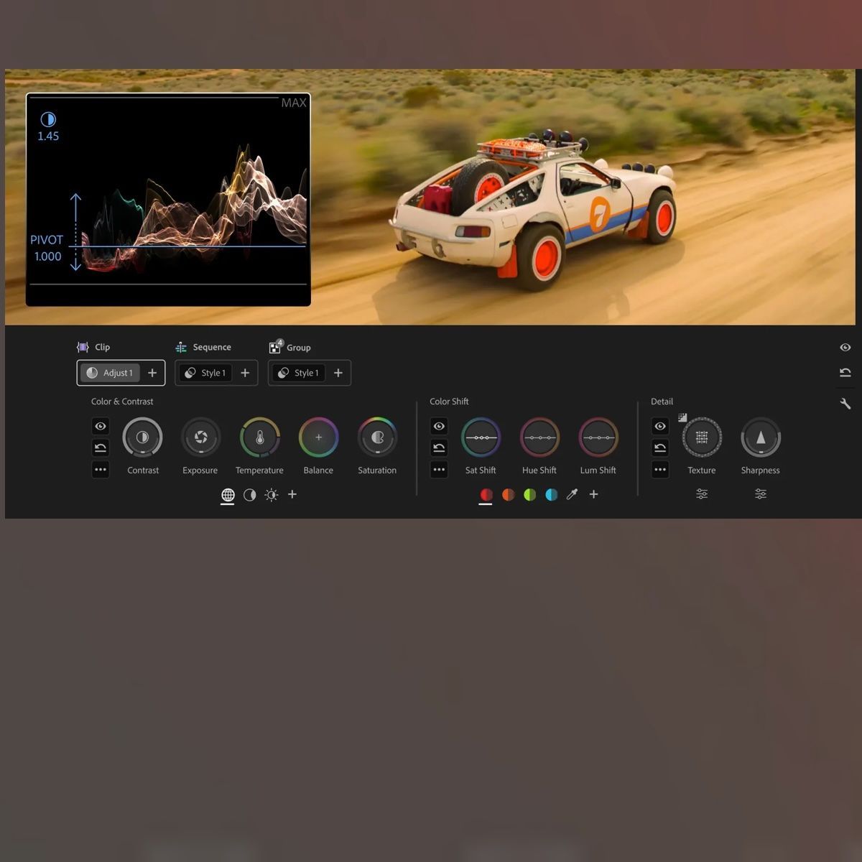This screenshot has width=862, height=862.
Task: Select the eyedropper tool in Color Shift
Action: (572, 494)
